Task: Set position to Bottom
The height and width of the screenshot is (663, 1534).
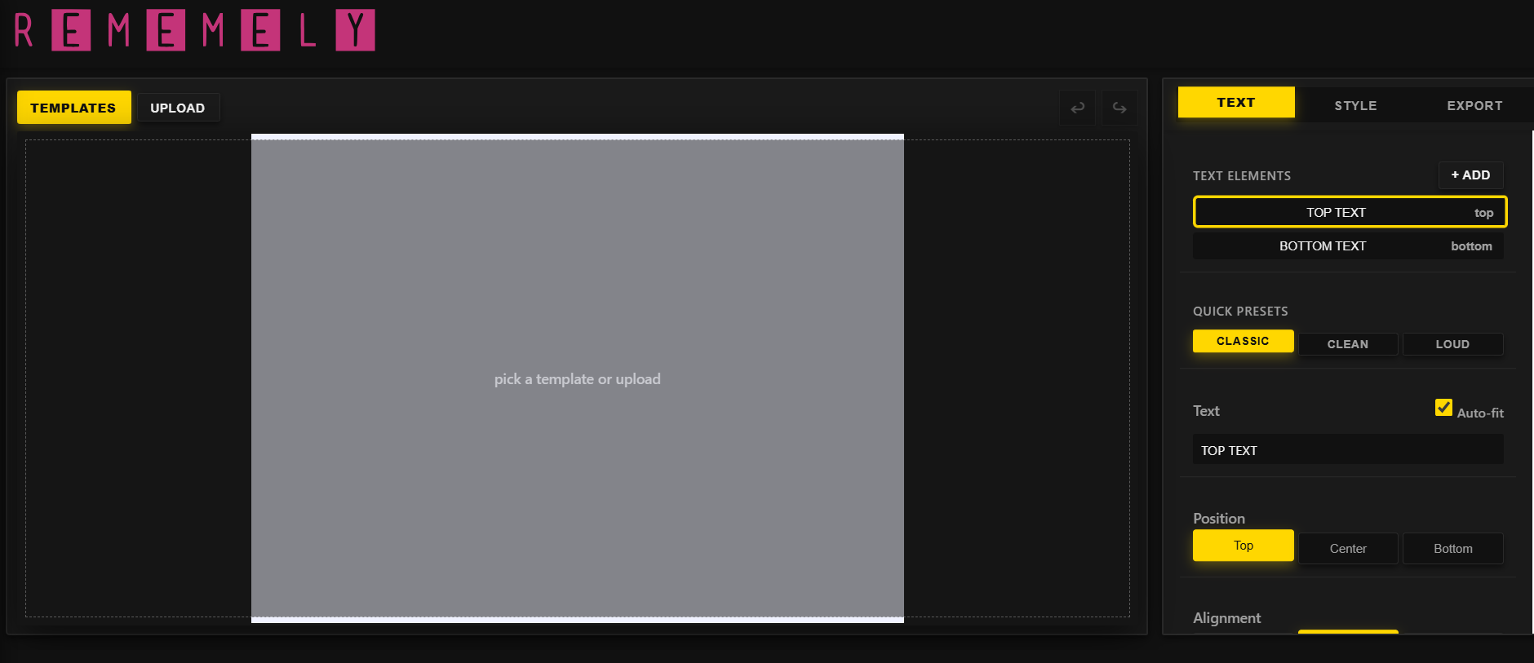Action: pos(1452,548)
